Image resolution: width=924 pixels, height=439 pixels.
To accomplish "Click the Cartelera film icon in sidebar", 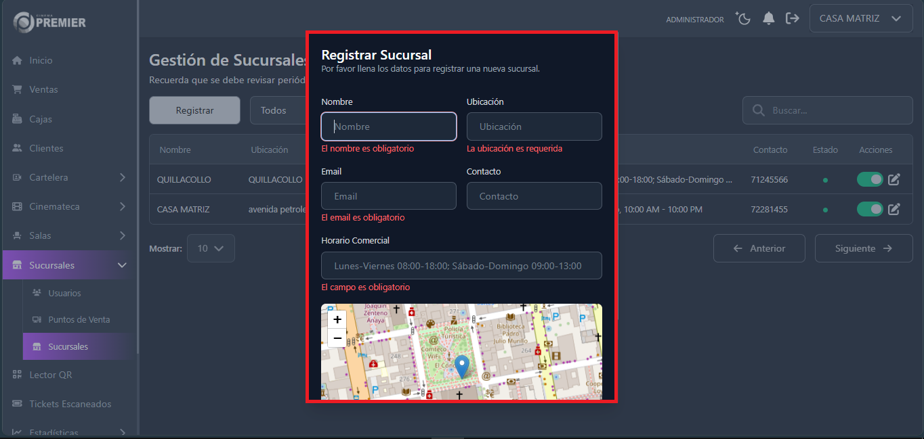I will click(x=17, y=177).
